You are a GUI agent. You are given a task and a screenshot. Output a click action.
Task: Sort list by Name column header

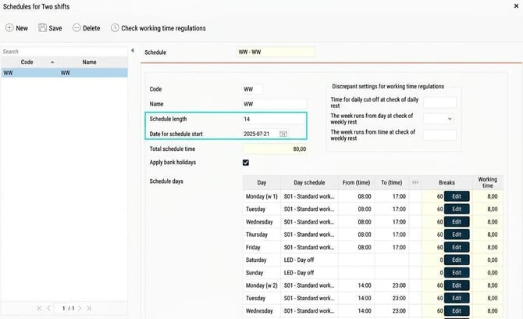click(x=90, y=62)
